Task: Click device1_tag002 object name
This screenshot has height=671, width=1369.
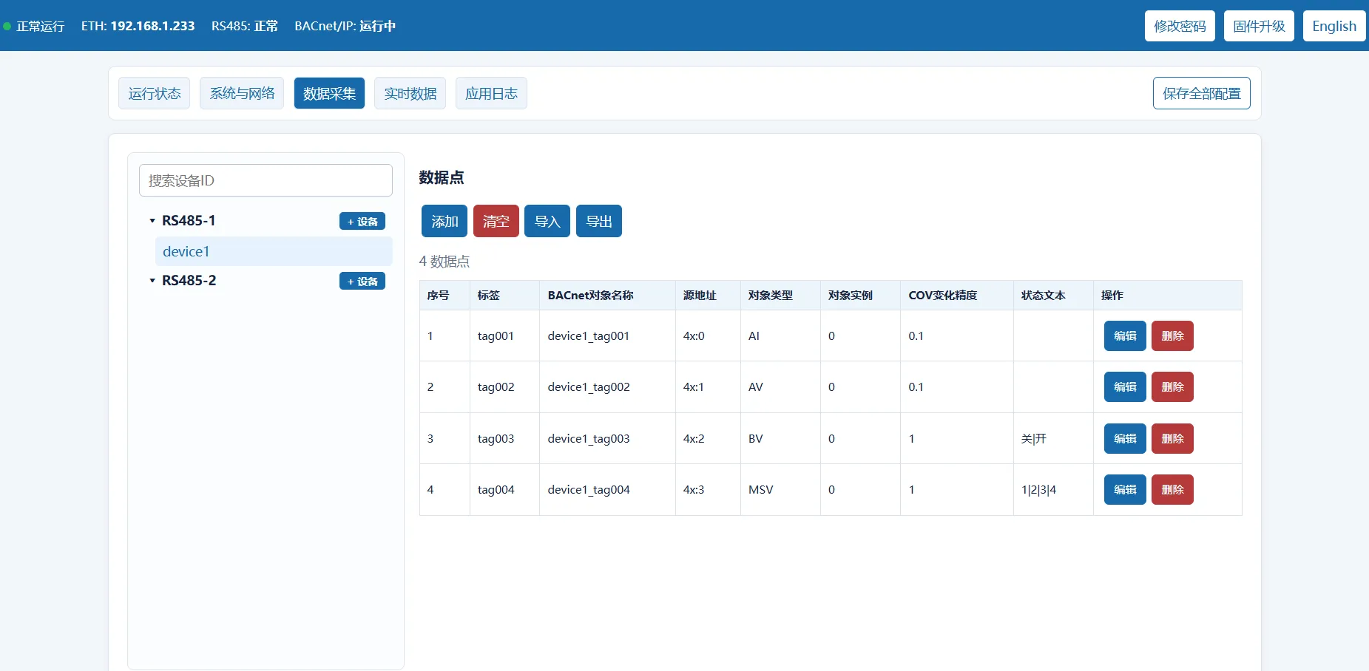Action: coord(589,386)
